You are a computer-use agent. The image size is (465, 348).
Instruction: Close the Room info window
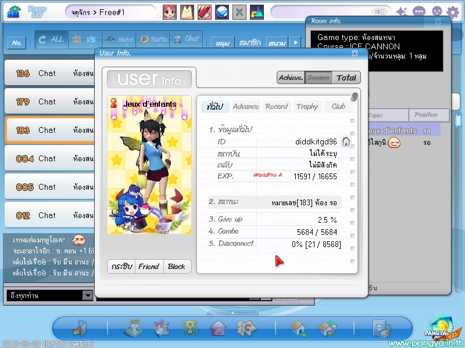pyautogui.click(x=438, y=21)
